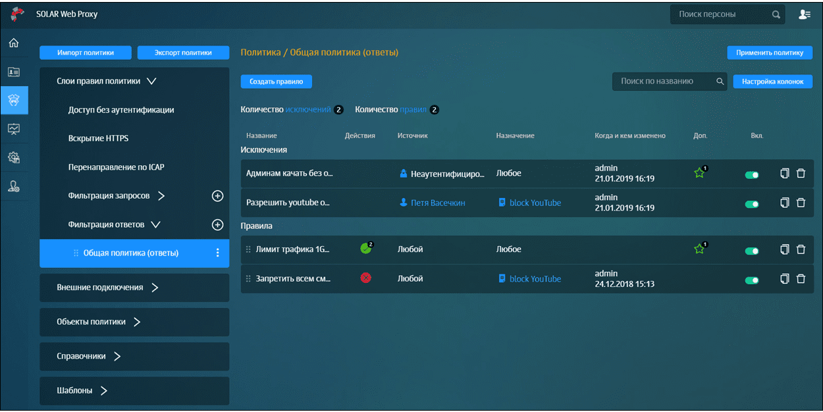
Task: Expand Шаблоны section
Action: (x=104, y=390)
